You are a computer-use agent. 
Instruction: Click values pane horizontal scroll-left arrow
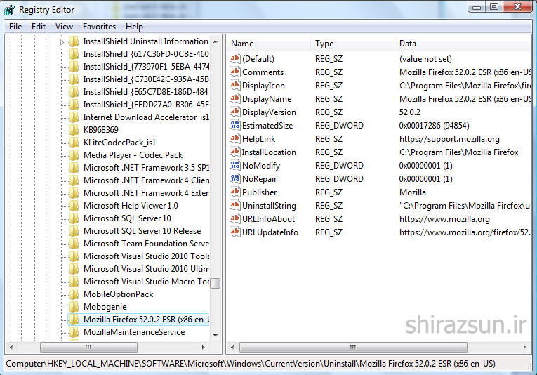point(232,347)
